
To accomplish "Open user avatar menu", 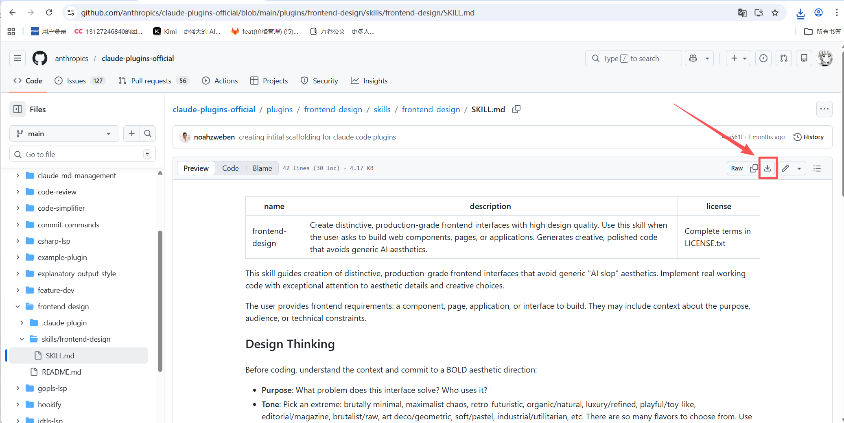I will (825, 58).
